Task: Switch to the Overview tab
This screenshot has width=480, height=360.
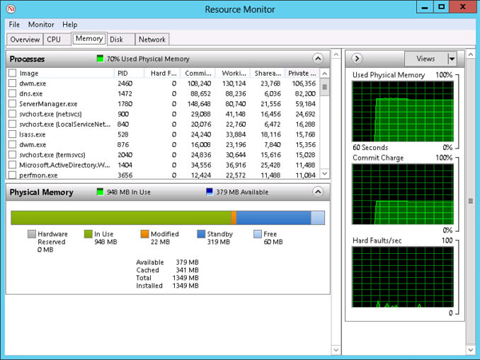Action: 25,40
